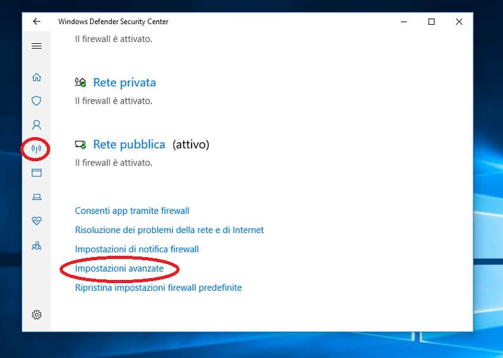Viewport: 503px width, 358px height.
Task: Click the Rete pubblica network icon
Action: [80, 145]
